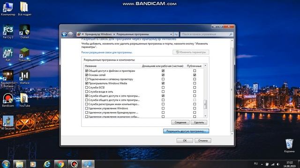Launch the Warface desktop shortcut
The image size is (300, 168).
click(24, 77)
